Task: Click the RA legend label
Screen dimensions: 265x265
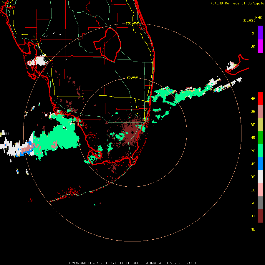Action: coord(253,151)
